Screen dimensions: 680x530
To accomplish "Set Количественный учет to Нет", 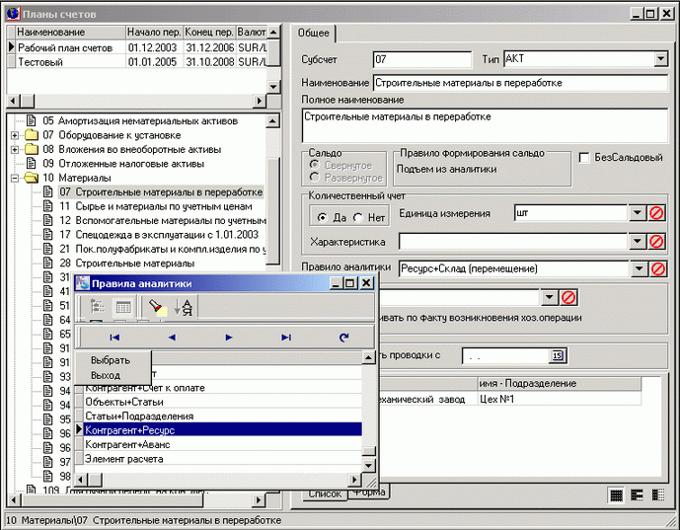I will click(x=358, y=217).
